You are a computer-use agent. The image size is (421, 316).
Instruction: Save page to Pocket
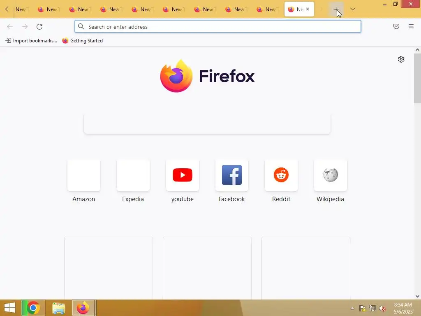396,26
